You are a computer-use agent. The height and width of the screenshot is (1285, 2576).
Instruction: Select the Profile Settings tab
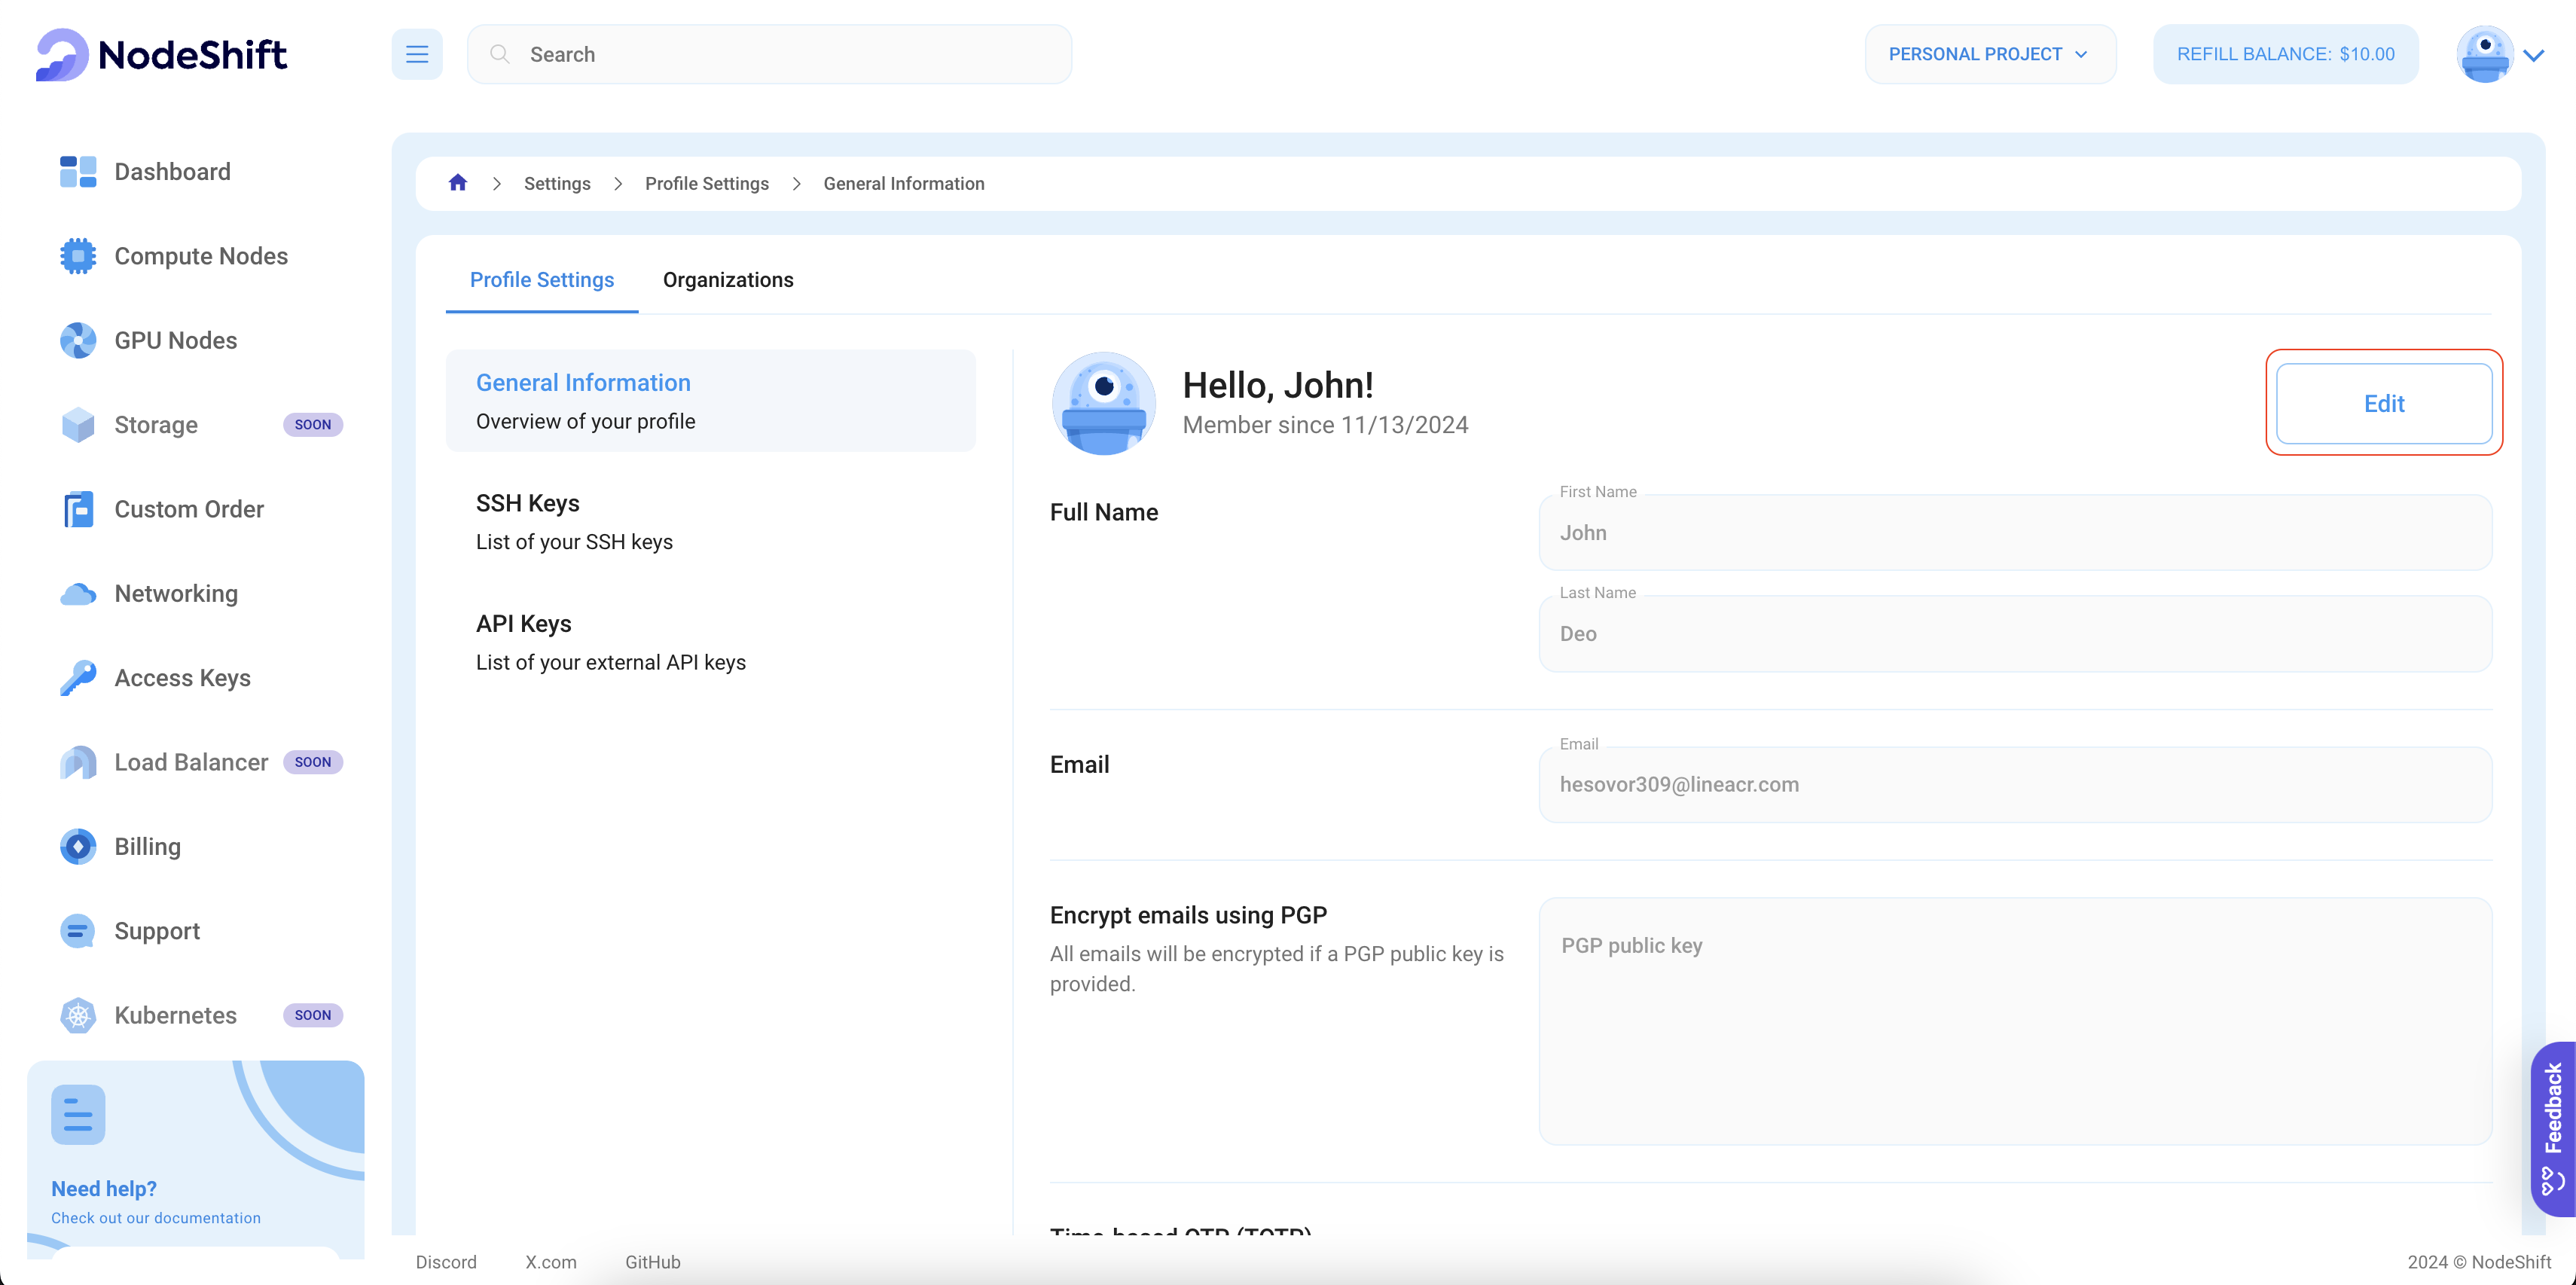[541, 279]
